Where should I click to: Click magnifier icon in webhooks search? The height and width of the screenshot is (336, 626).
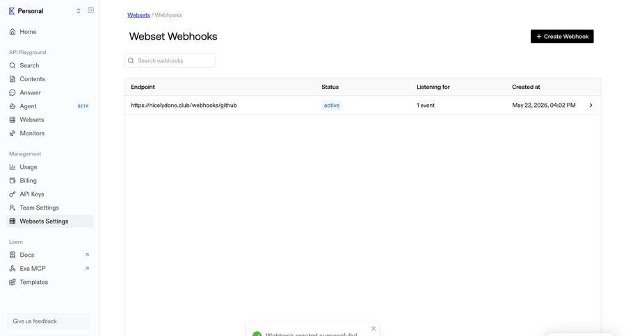(131, 60)
